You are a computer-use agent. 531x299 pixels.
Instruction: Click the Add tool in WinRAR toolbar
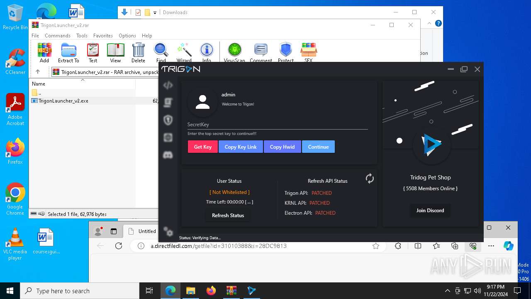(44, 53)
